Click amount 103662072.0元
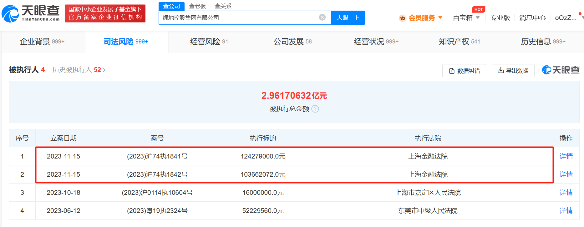The height and width of the screenshot is (227, 584). [263, 174]
